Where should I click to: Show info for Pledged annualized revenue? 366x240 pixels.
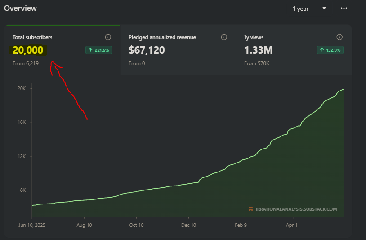(x=224, y=37)
